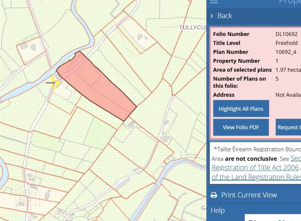Open View Folio PDF

241,127
